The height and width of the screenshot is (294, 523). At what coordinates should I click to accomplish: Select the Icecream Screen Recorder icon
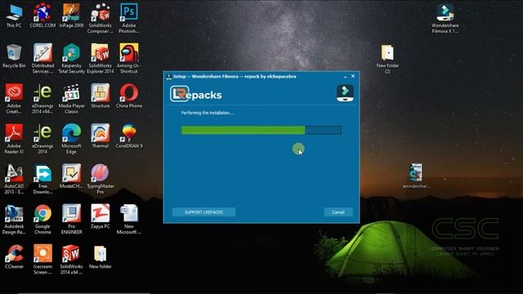(42, 259)
